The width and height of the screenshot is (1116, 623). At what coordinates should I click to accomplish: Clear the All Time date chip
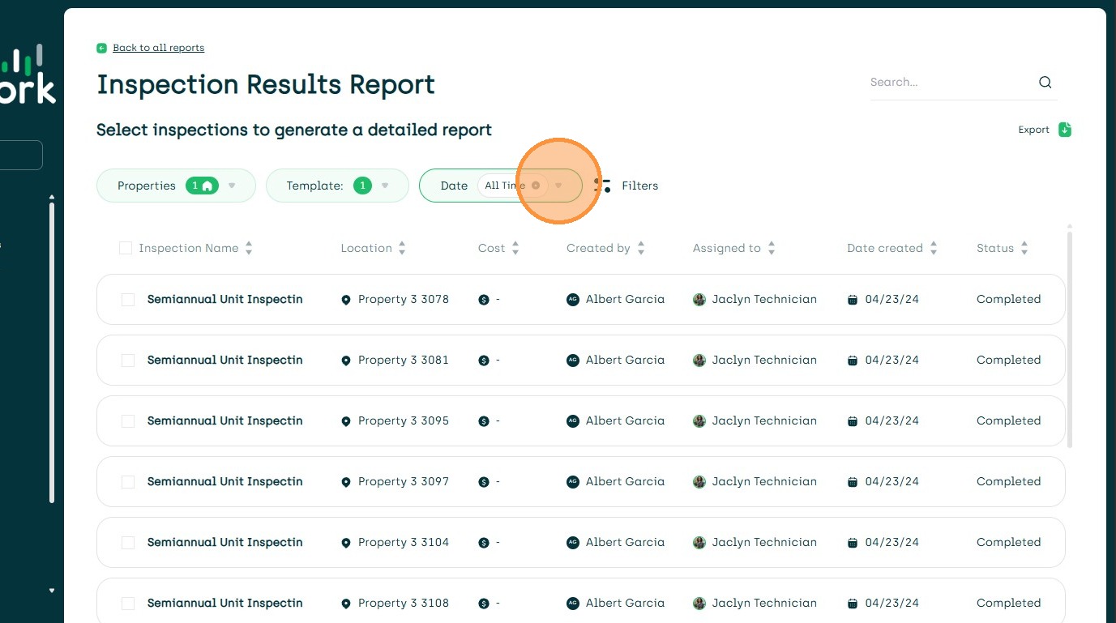coord(536,186)
